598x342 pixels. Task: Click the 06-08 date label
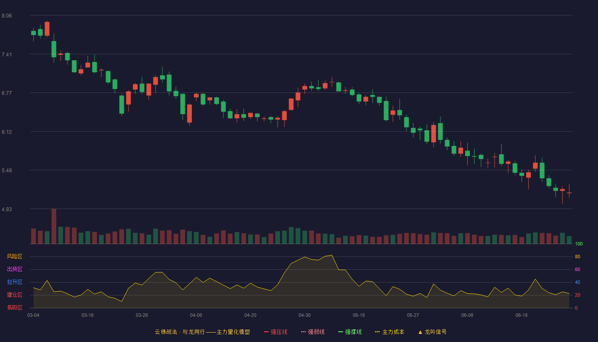click(x=467, y=315)
